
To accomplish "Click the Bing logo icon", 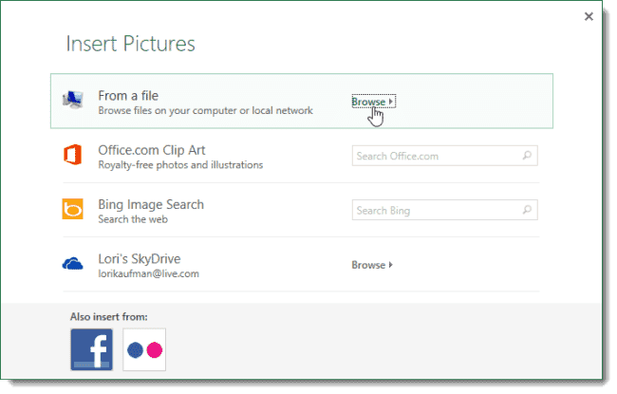I will point(73,210).
